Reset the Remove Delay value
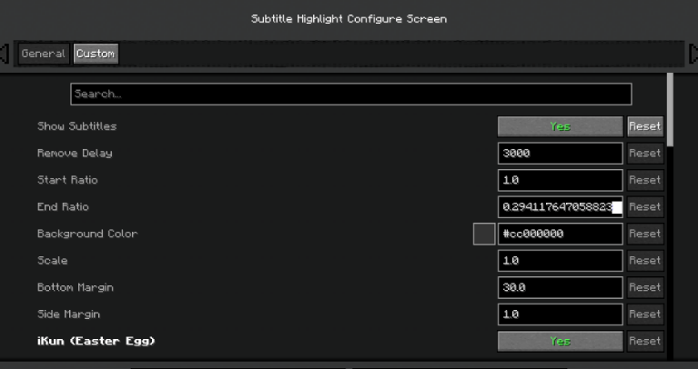Image resolution: width=698 pixels, height=369 pixels. point(644,154)
